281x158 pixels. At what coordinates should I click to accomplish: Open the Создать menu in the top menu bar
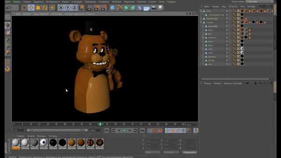[x=27, y=2]
